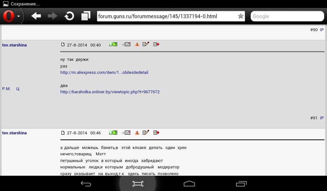Click the IP link beside #91
The height and width of the screenshot is (191, 327).
pos(322,118)
